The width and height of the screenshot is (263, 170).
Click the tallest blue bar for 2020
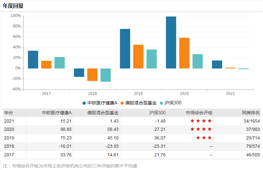[x=171, y=42]
